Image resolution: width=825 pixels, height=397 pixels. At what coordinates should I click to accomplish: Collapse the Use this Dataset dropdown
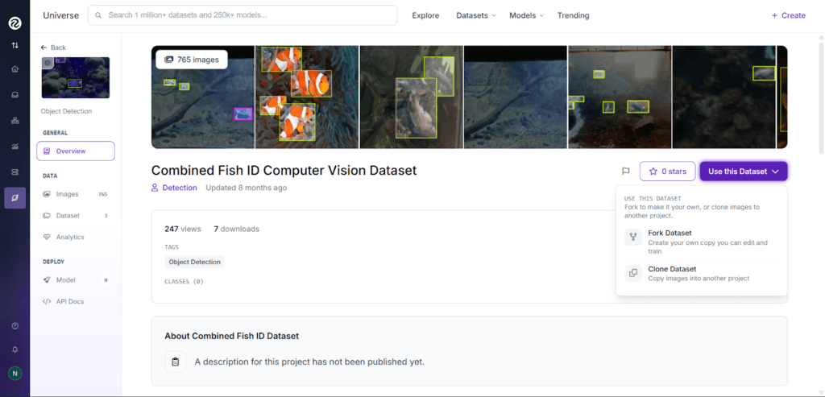point(743,172)
